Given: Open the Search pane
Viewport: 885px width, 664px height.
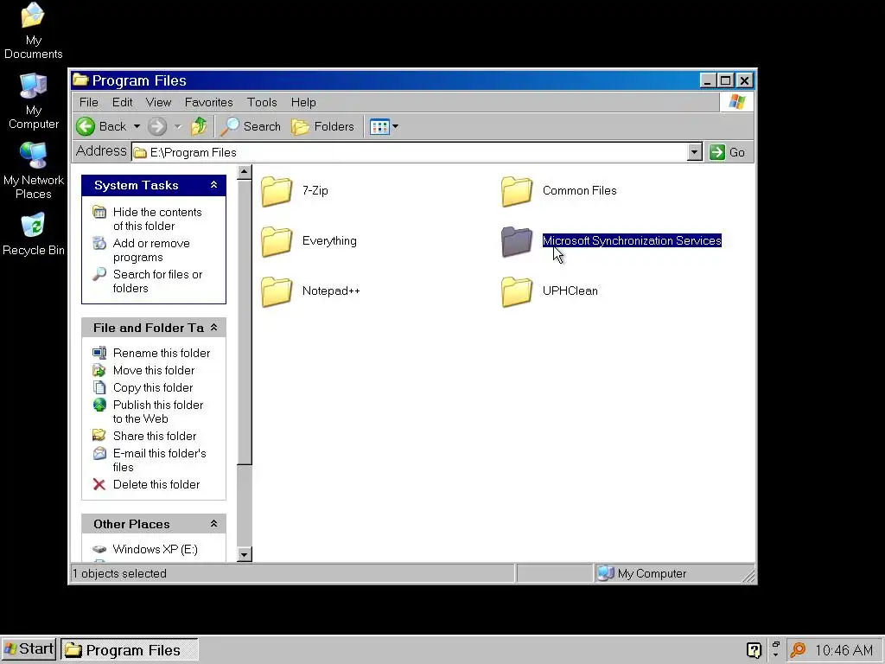Looking at the screenshot, I should (250, 126).
